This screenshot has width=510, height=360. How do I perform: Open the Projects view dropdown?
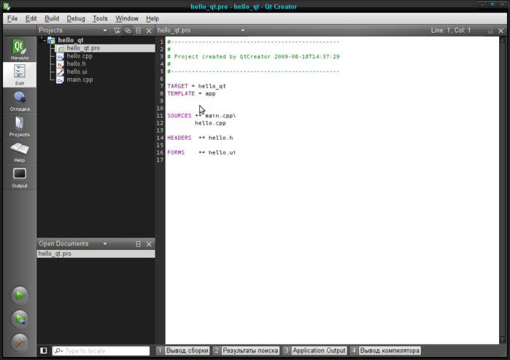click(73, 30)
